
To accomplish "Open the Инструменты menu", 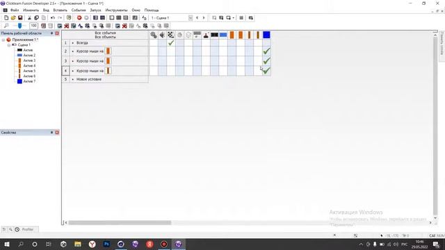I will (116, 10).
